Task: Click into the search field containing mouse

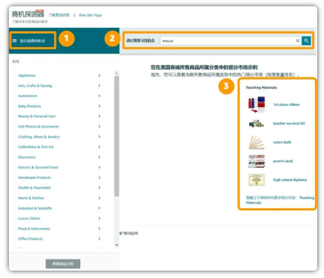Action: (x=225, y=40)
